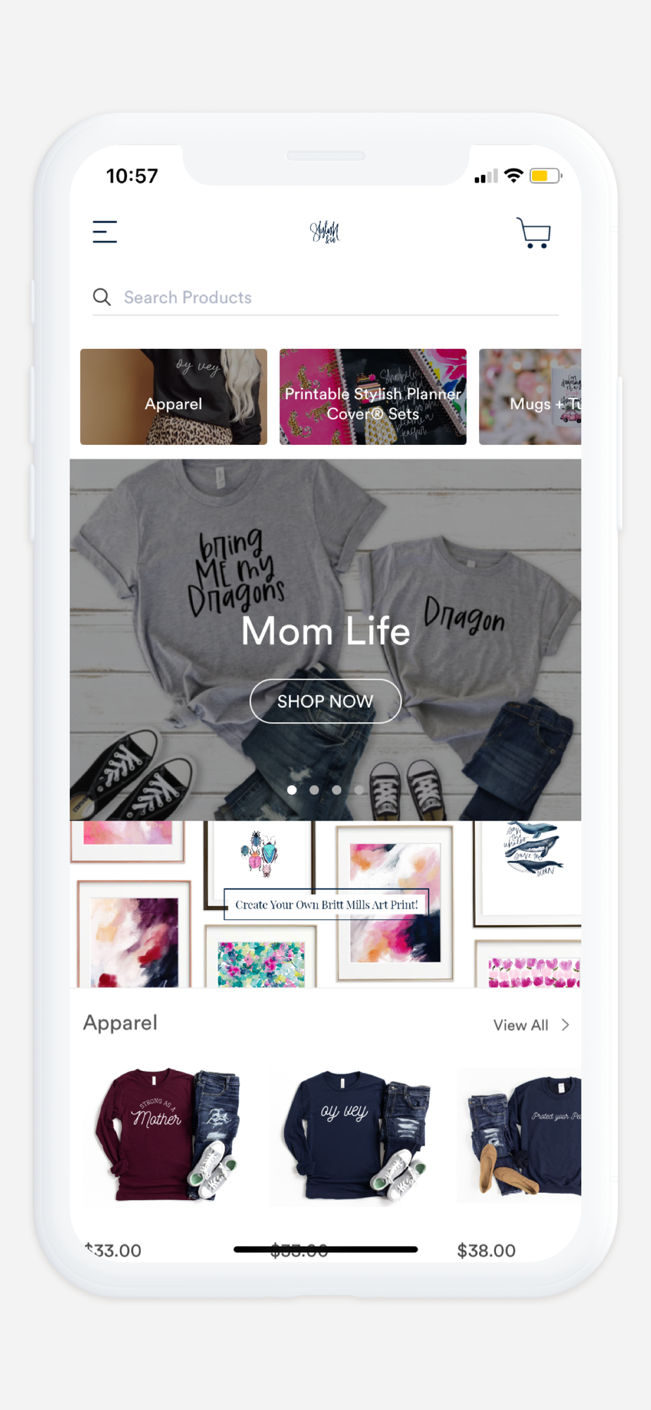
Task: Check the Wi-Fi status icon
Action: [x=514, y=176]
